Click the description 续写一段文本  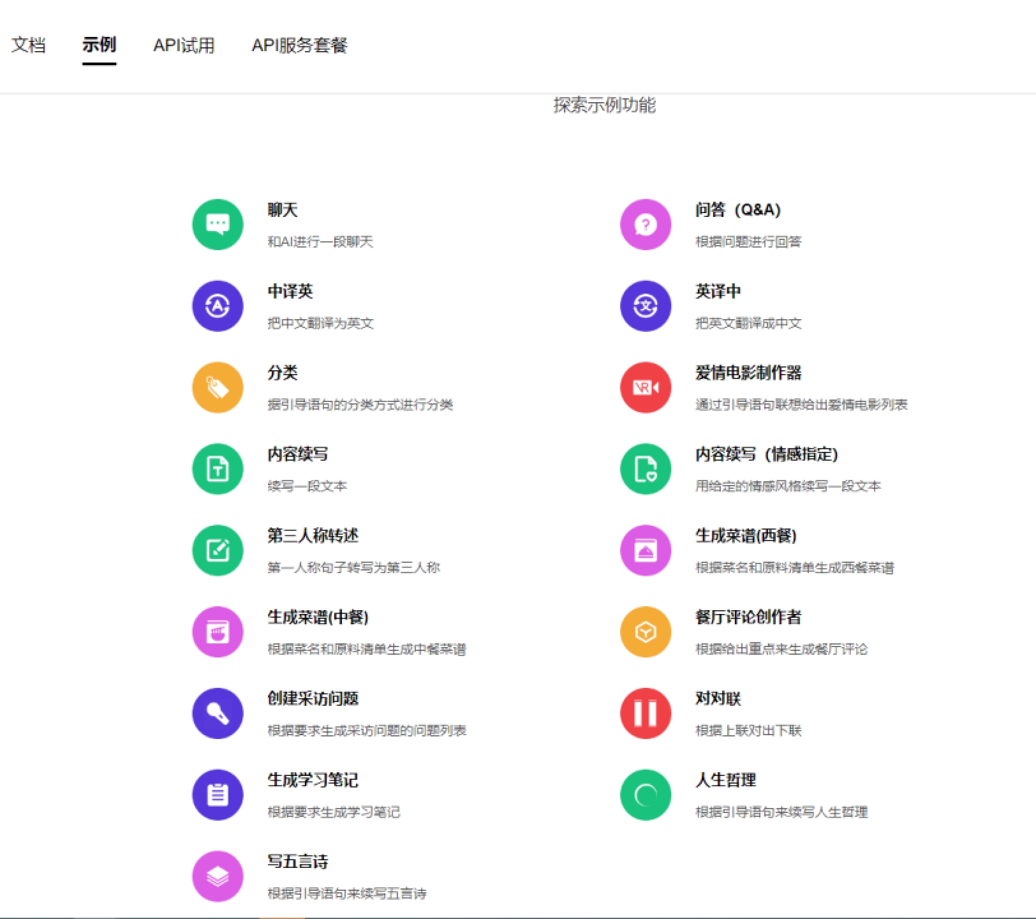(307, 486)
